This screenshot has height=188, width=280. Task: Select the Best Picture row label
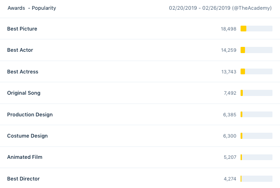pos(22,29)
